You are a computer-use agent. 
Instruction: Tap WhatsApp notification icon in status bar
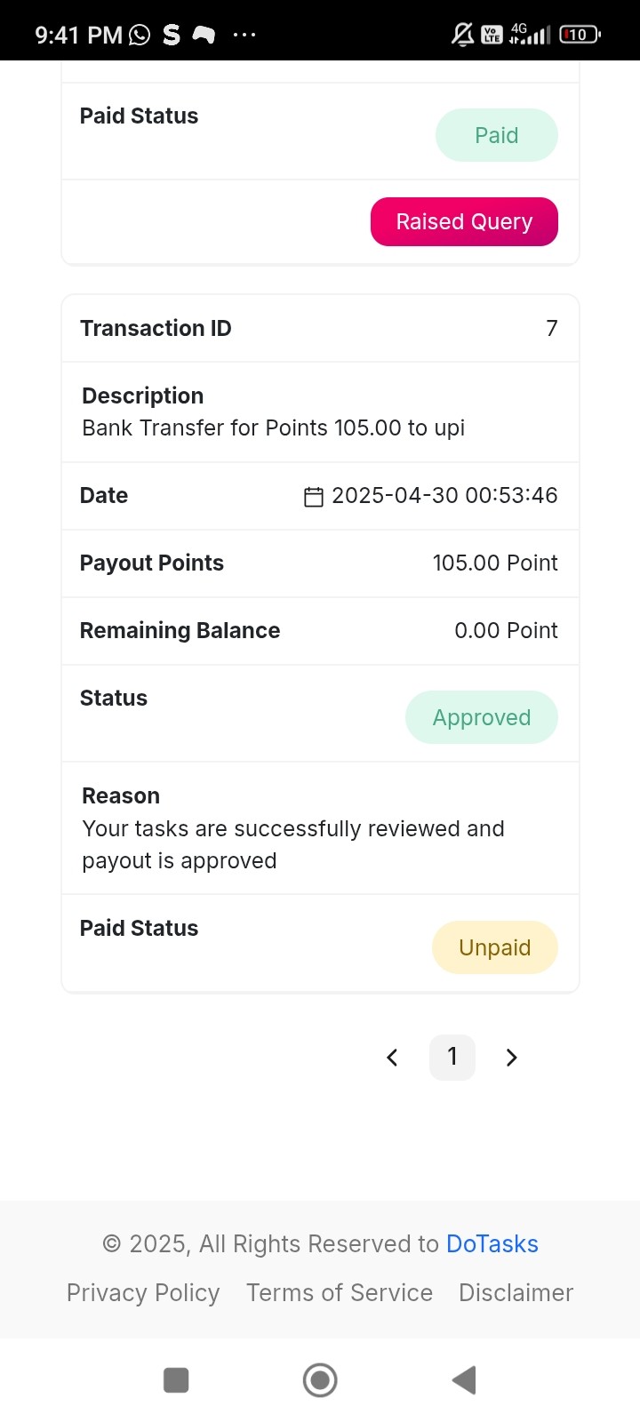[140, 35]
